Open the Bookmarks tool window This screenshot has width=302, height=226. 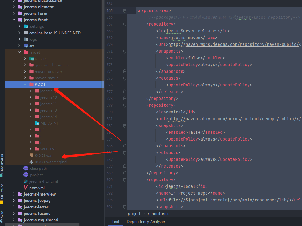tap(2, 165)
